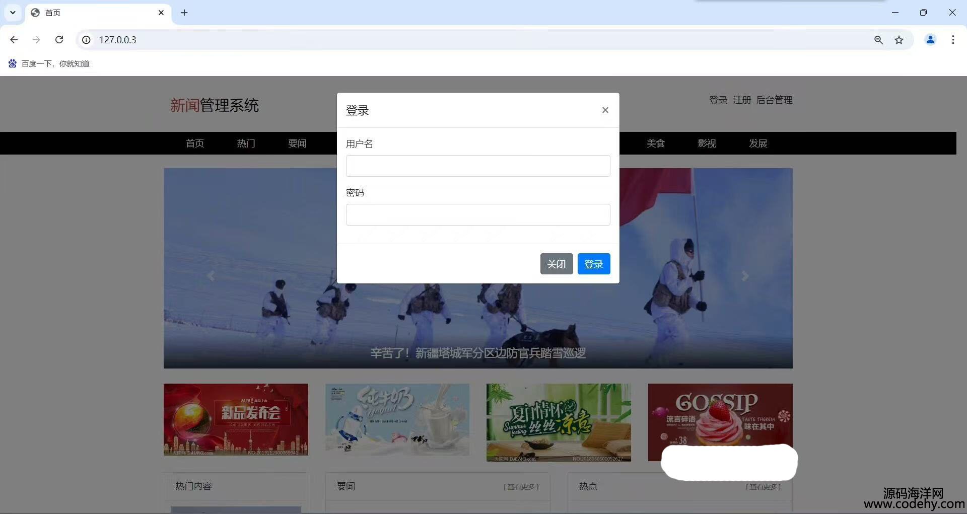
Task: Click the browser back arrow
Action: click(x=14, y=40)
